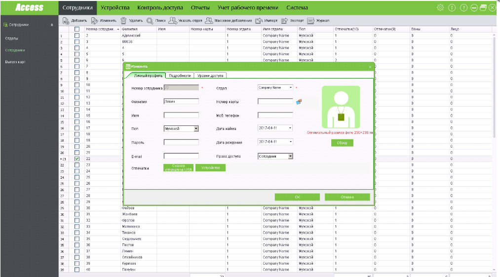Click the Фамилия input field containing Левин
Screen dimensions: 500x277
tap(181, 101)
